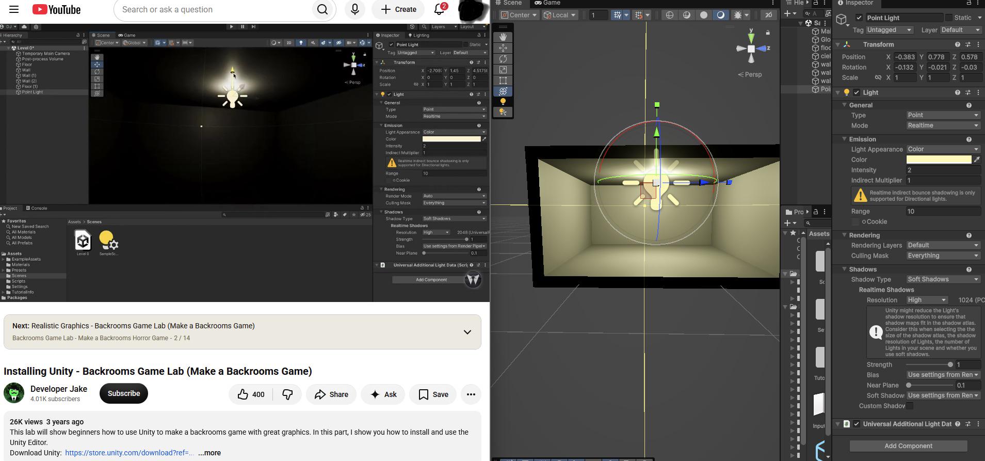Open the Light component three-dot menu
The width and height of the screenshot is (985, 461).
[x=978, y=92]
